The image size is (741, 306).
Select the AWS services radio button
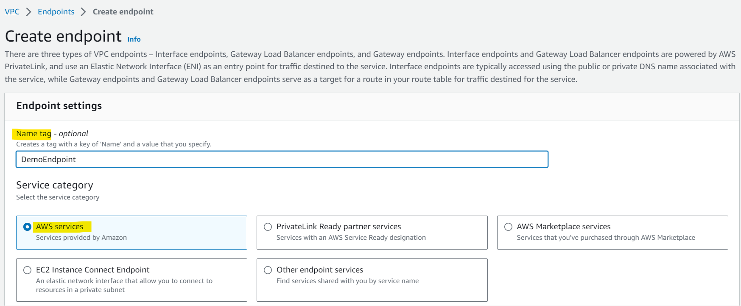[28, 227]
